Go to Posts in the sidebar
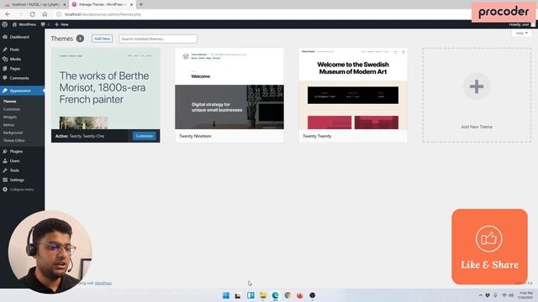This screenshot has width=538, height=302. click(14, 49)
